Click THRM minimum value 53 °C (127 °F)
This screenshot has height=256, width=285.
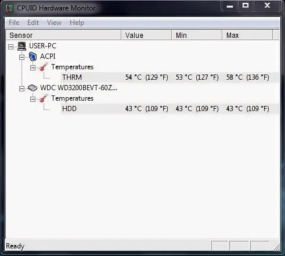(x=197, y=77)
